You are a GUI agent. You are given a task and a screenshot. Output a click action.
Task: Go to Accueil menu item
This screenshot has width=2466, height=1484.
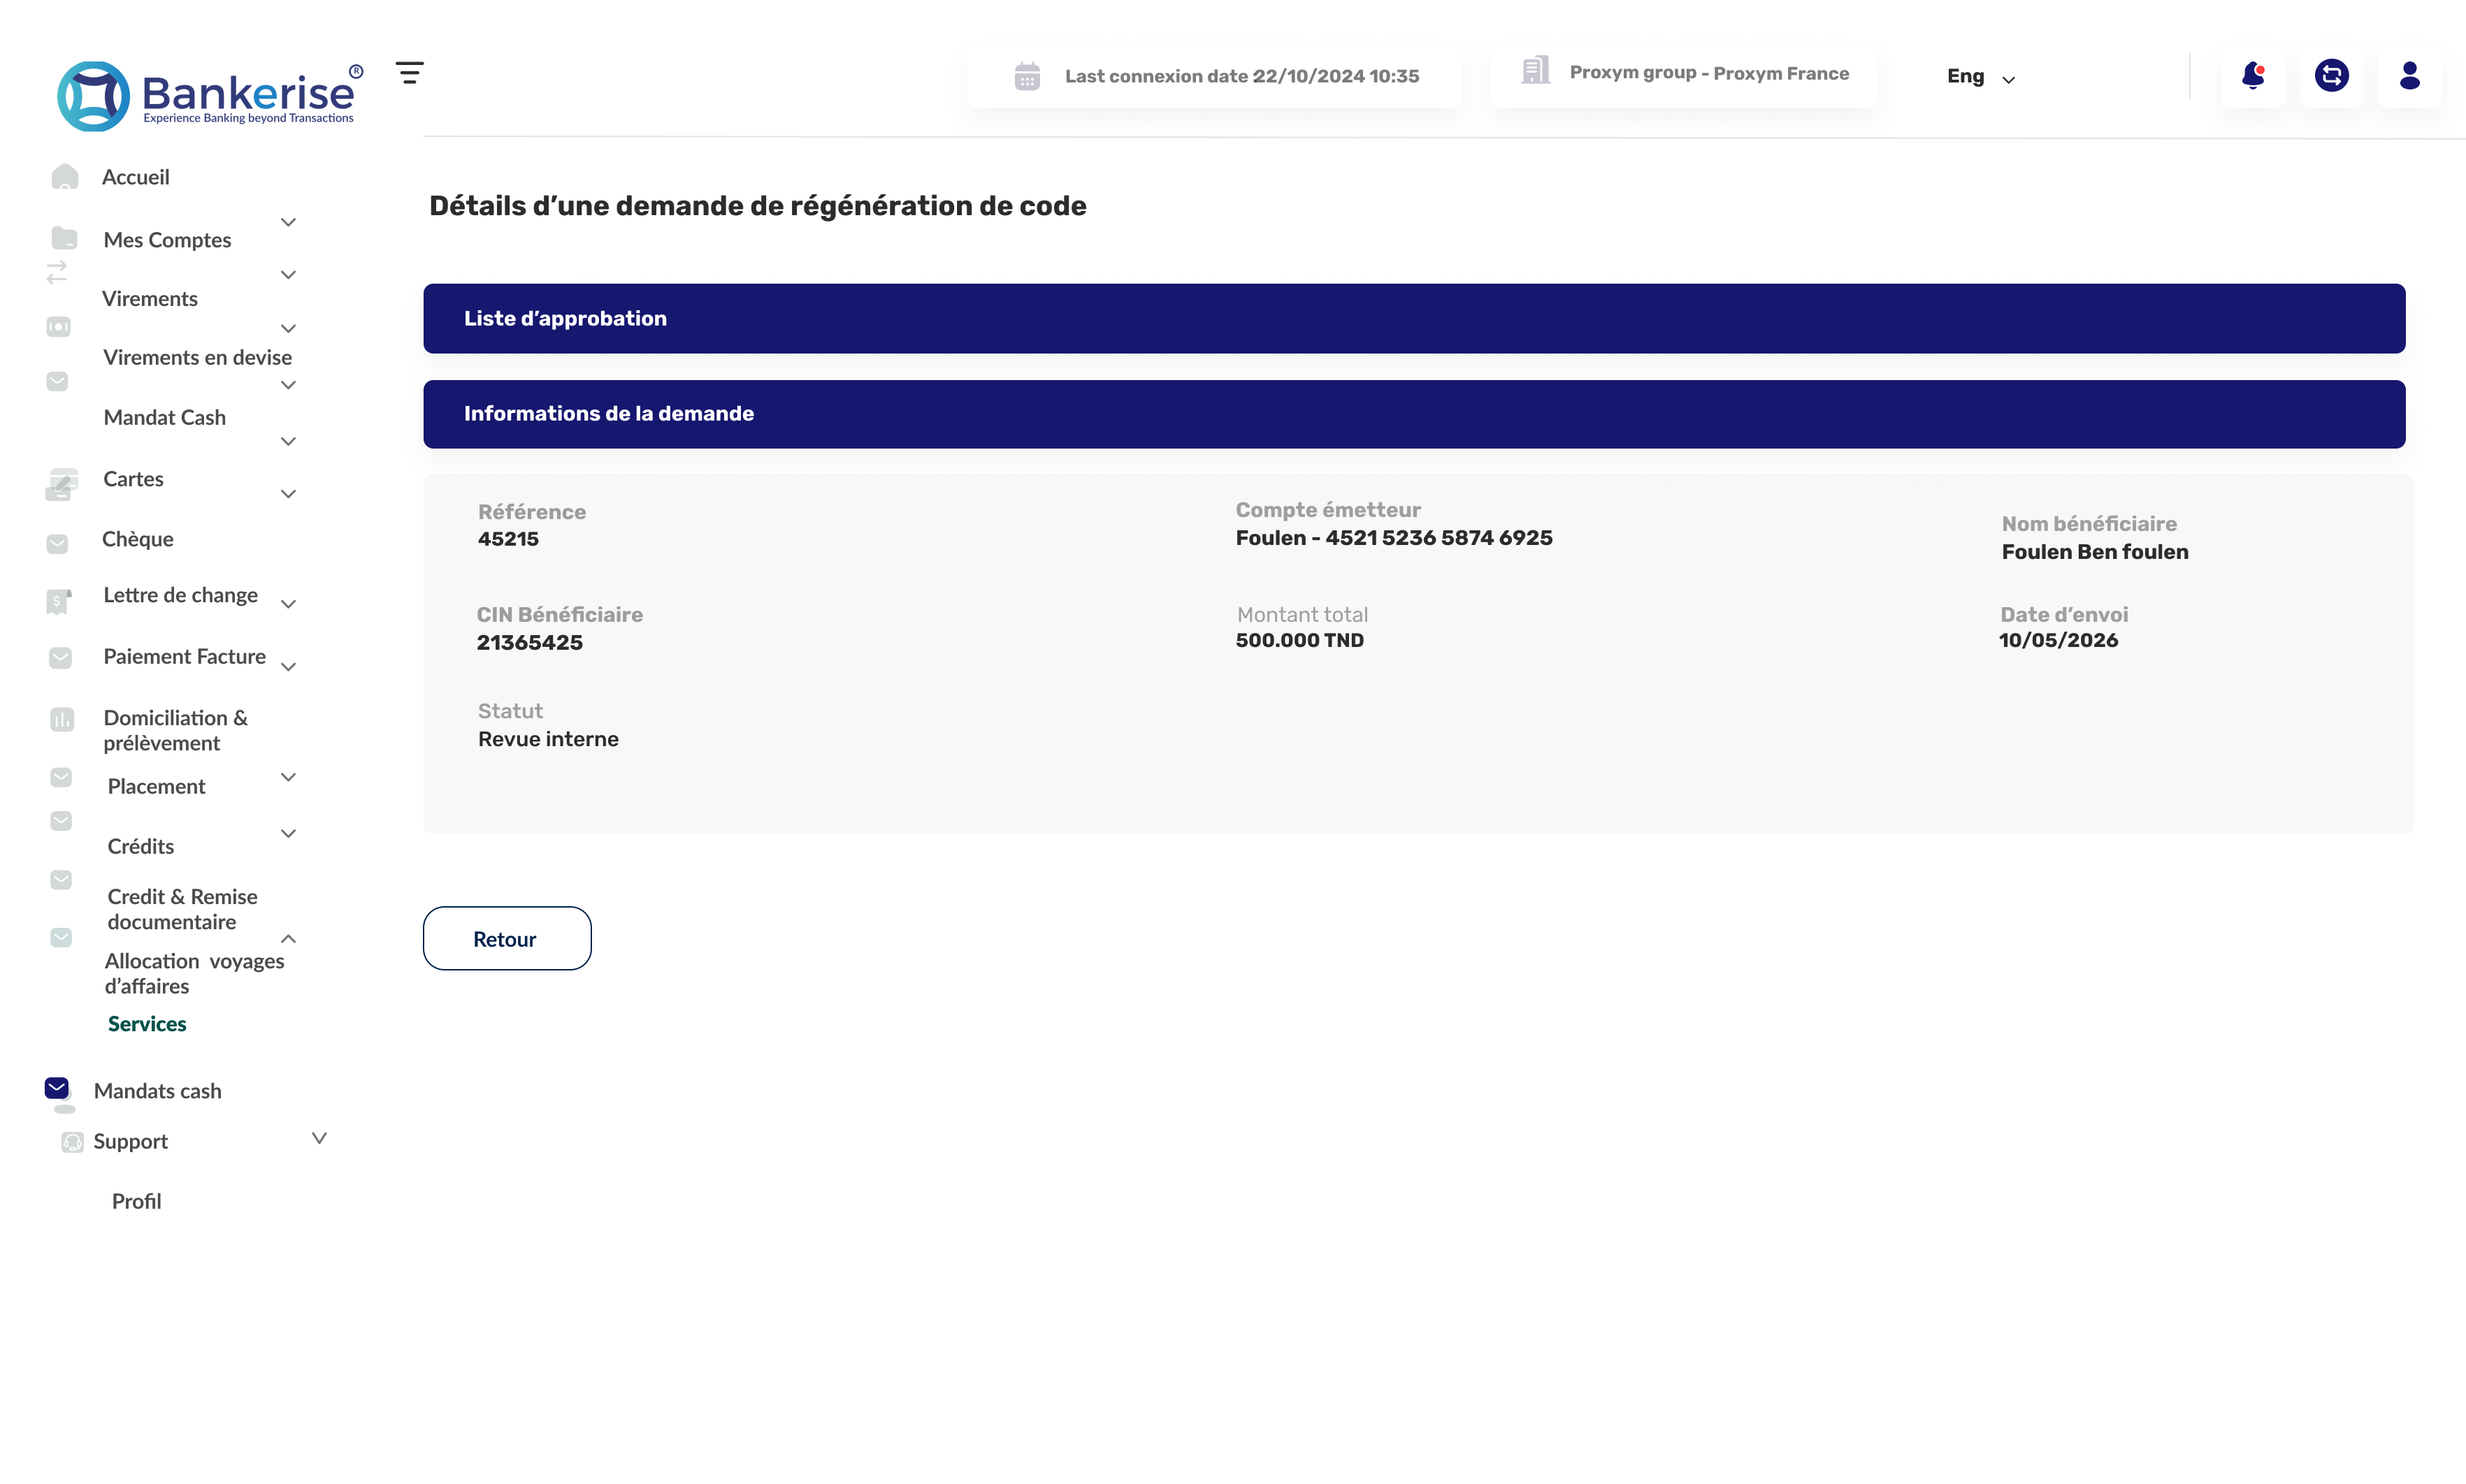coord(136,177)
